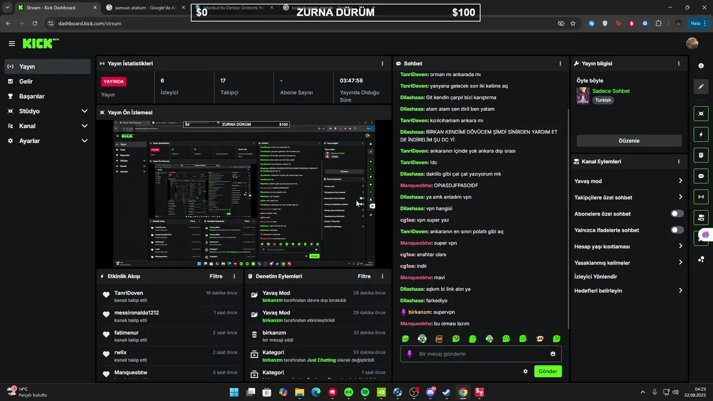Toggle the channel actions camera icon

701,217
